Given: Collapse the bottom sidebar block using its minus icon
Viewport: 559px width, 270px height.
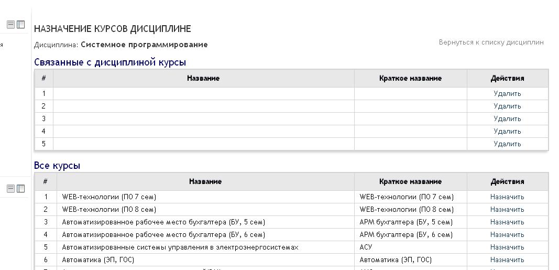Looking at the screenshot, I should (x=10, y=189).
